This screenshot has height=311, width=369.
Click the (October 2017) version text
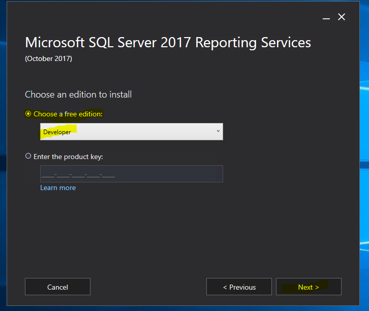(x=48, y=58)
